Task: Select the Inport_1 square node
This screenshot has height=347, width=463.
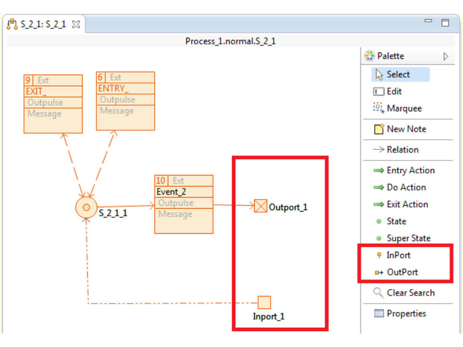Action: (x=264, y=303)
